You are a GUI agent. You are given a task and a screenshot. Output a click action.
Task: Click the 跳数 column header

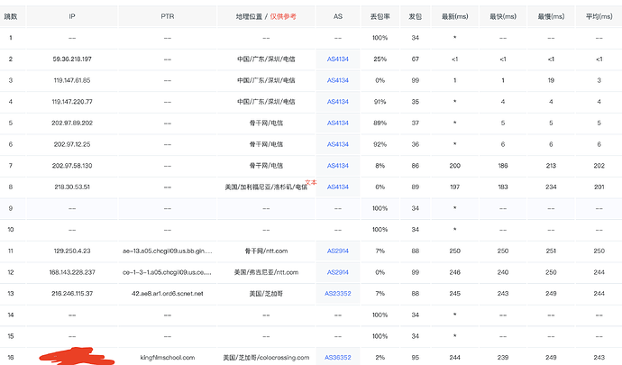[x=11, y=16]
